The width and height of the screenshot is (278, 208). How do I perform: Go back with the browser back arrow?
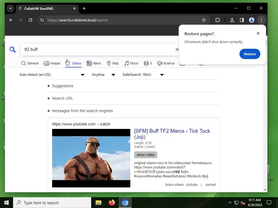11,20
